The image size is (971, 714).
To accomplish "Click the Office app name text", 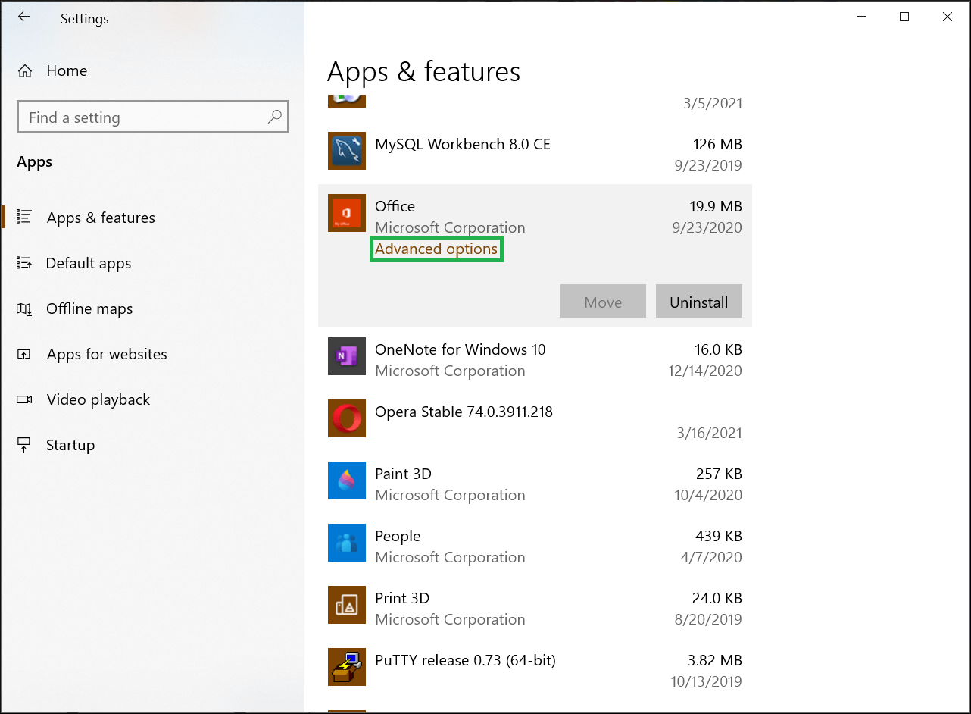I will pos(395,206).
